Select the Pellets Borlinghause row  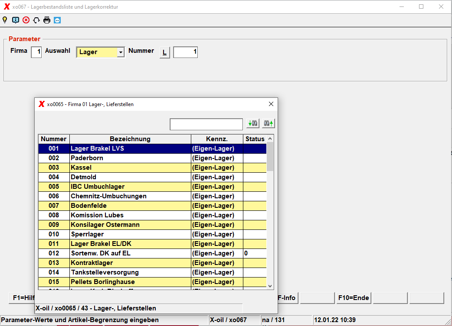[x=153, y=281]
